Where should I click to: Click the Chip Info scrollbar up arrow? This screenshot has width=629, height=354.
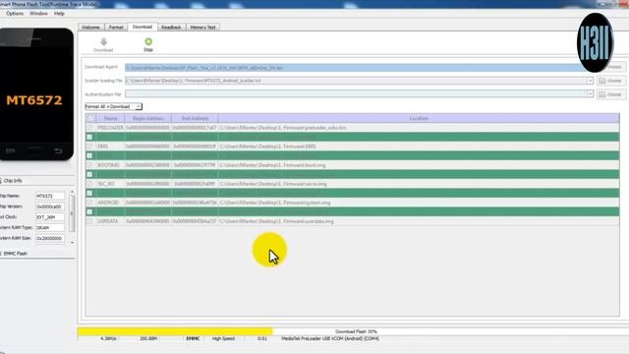point(72,193)
